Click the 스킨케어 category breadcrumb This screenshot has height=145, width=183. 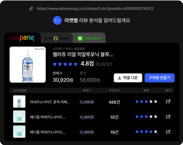58,49
